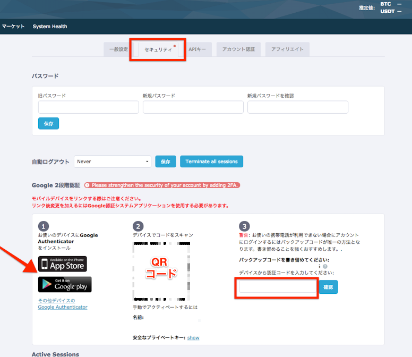Select the セキュリティ tab
This screenshot has width=412, height=357.
[158, 49]
